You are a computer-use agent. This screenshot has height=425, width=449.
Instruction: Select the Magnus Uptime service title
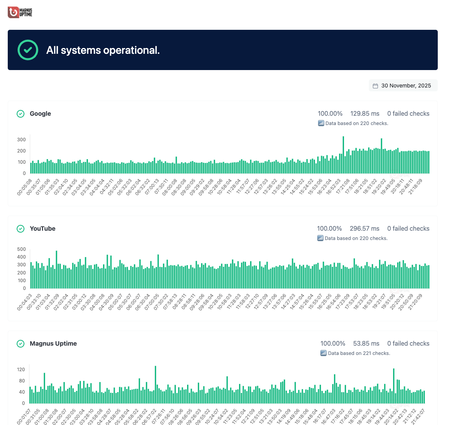point(53,344)
